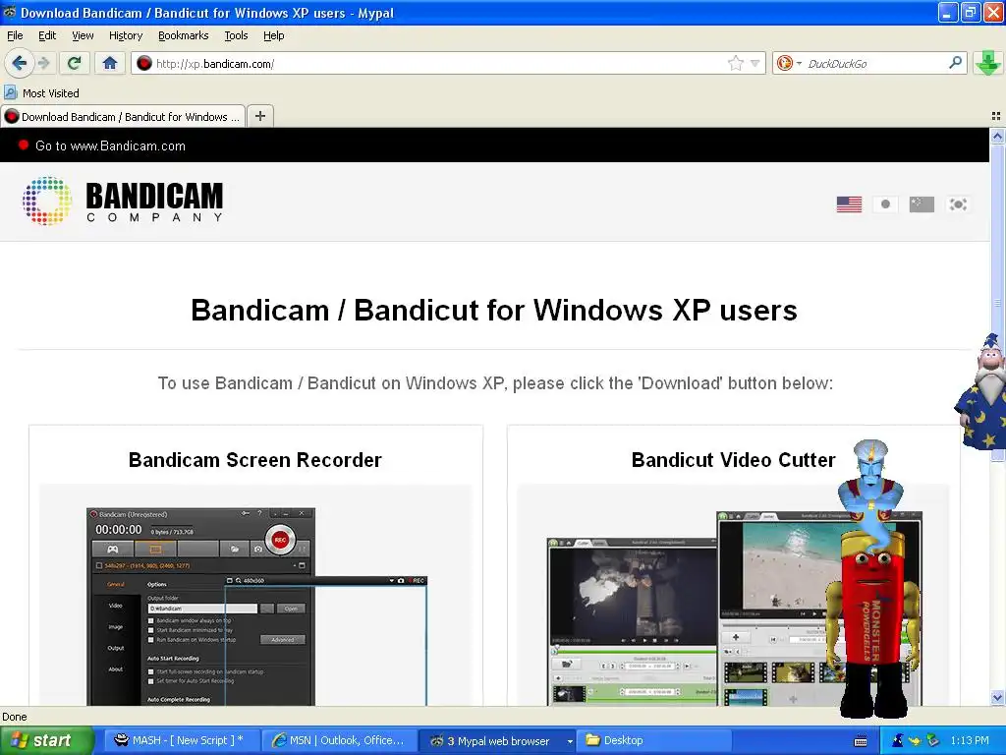Click the Bandicam Screen Recorder heading
This screenshot has height=755, width=1006.
point(255,460)
